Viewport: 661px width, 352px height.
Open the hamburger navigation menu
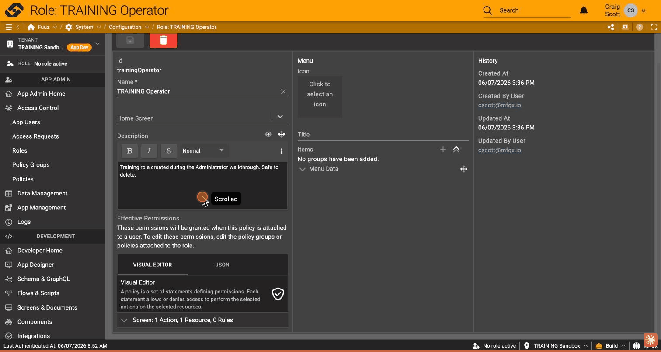pyautogui.click(x=8, y=27)
